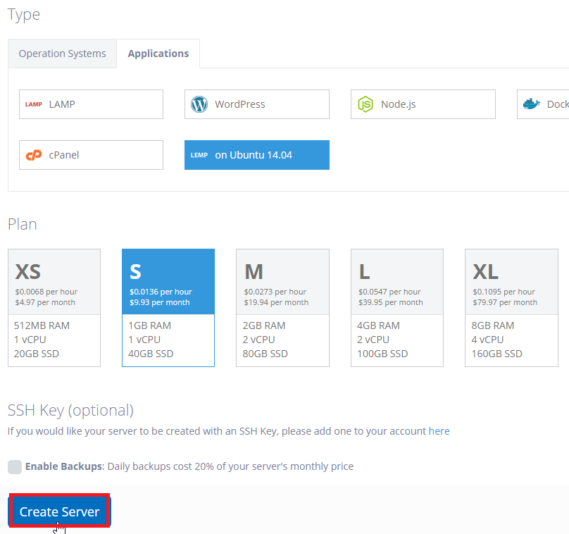The width and height of the screenshot is (569, 534).
Task: Select LEMP on Ubuntu 14.04 option
Action: tap(257, 155)
